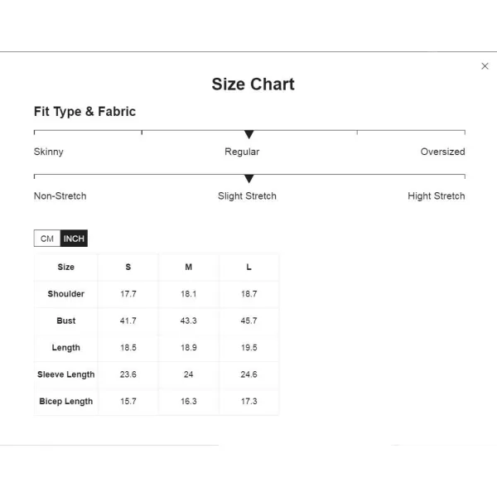The height and width of the screenshot is (497, 497).
Task: Click the Skinny fit label
Action: click(49, 152)
